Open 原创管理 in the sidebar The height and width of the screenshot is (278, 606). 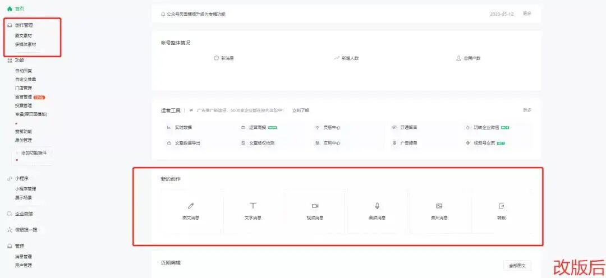click(24, 141)
